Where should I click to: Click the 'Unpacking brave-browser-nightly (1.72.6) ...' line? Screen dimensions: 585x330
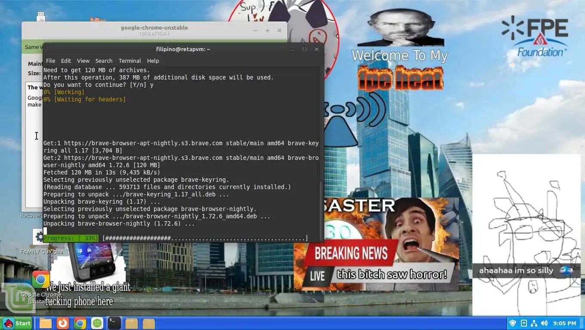(119, 223)
